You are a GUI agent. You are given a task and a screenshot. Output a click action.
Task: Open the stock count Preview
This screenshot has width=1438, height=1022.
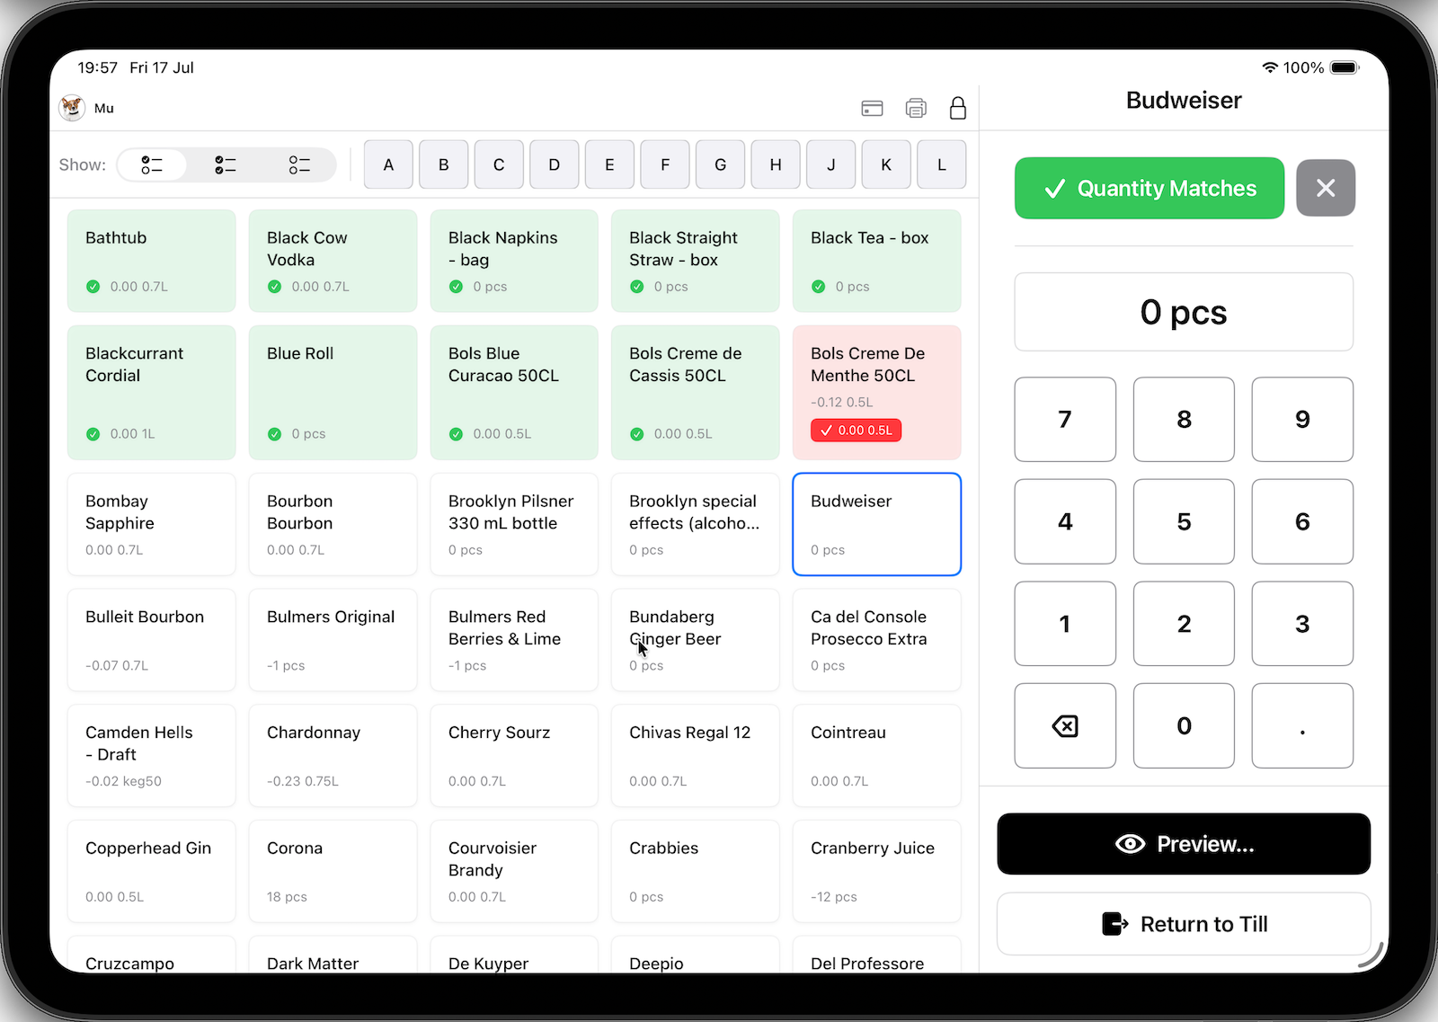pyautogui.click(x=1184, y=844)
